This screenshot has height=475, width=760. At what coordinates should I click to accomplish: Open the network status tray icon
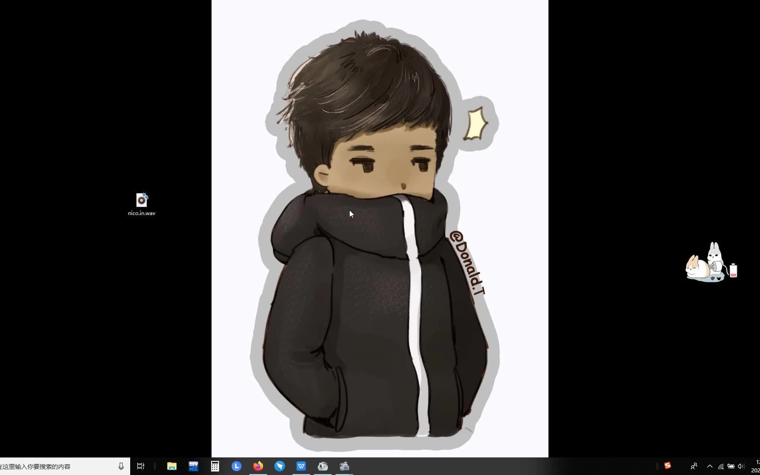click(x=722, y=466)
